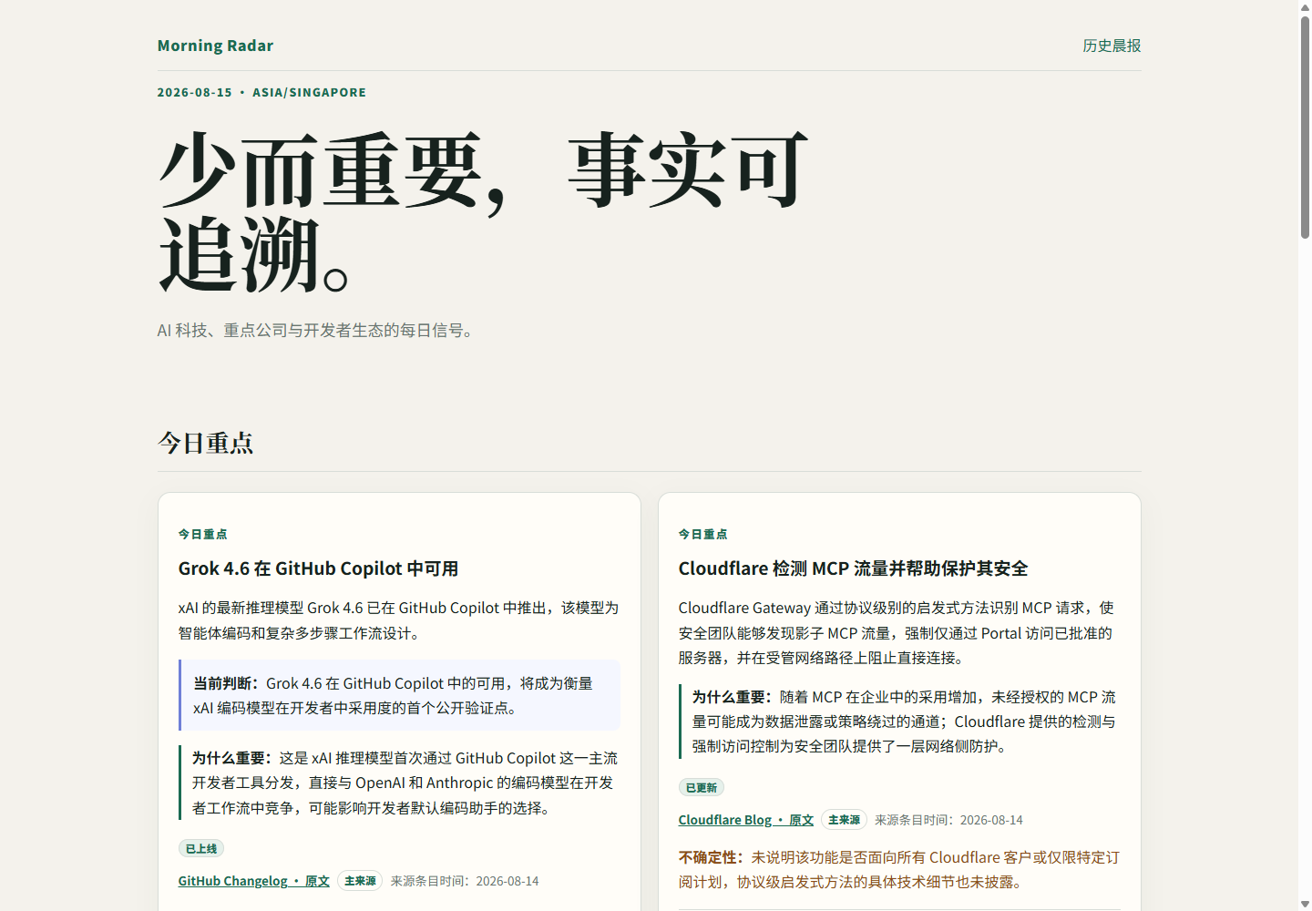Screen dimensions: 1312x911
Task: Click the scrollbar up arrow
Action: (1305, 6)
